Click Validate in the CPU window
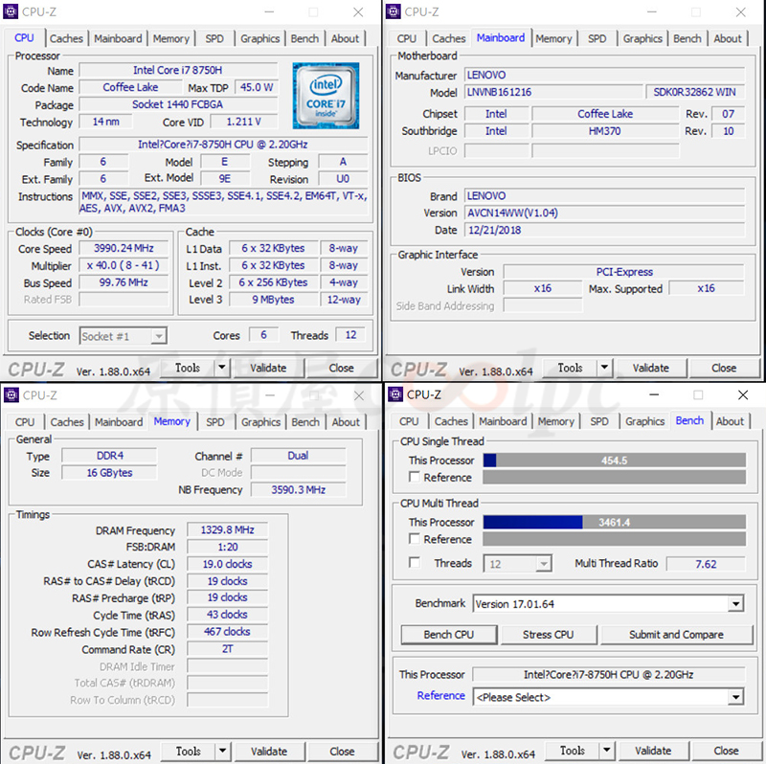 (268, 368)
